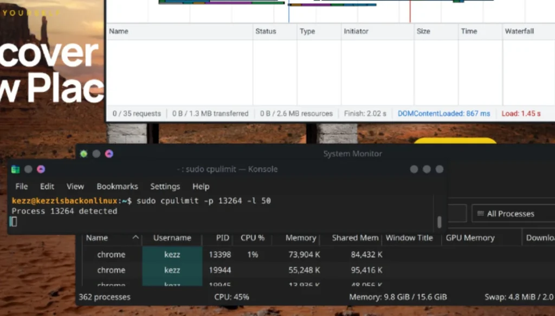Toggle sort arrow on Name column
Screen dimensions: 555x316
[x=135, y=238]
